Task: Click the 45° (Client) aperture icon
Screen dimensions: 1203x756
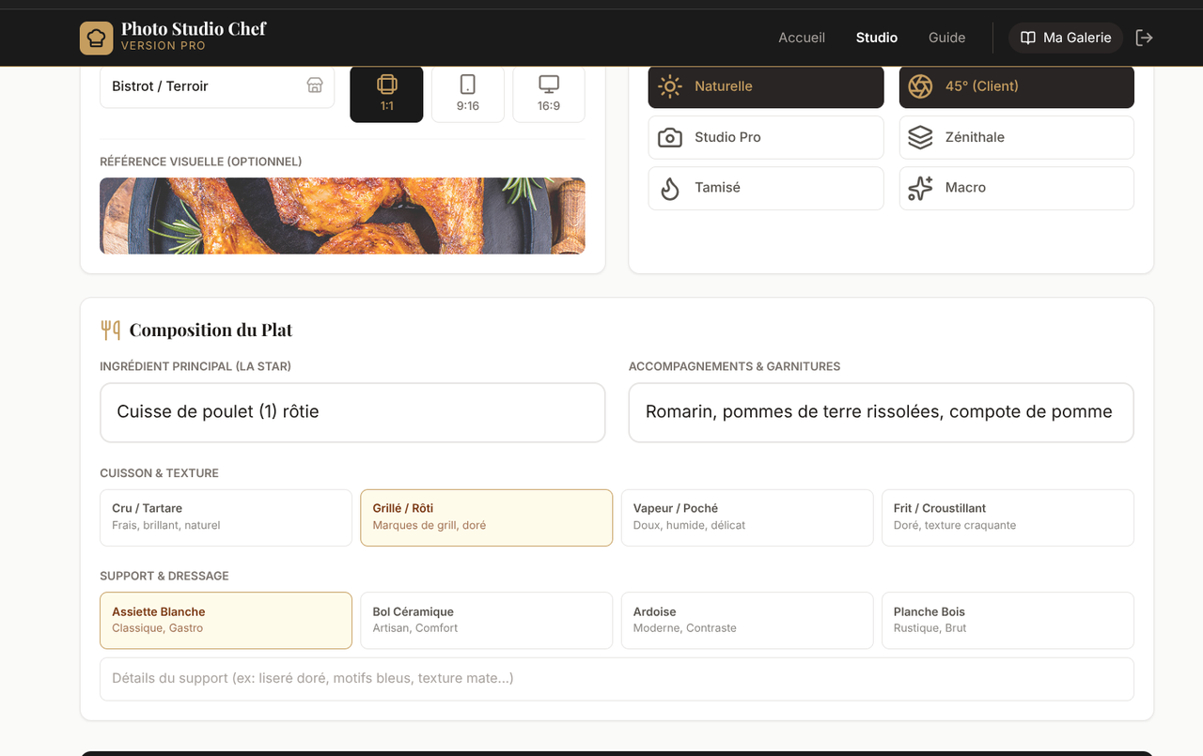Action: click(919, 85)
